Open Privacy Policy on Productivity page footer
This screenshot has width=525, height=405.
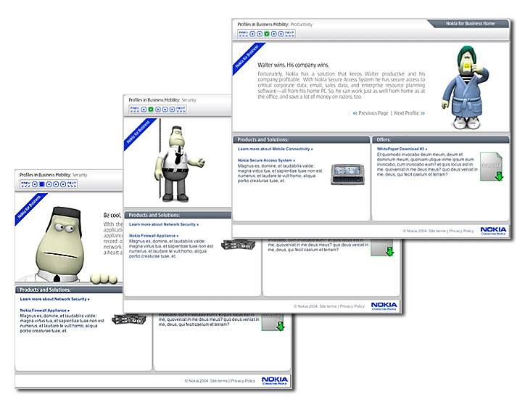(461, 231)
